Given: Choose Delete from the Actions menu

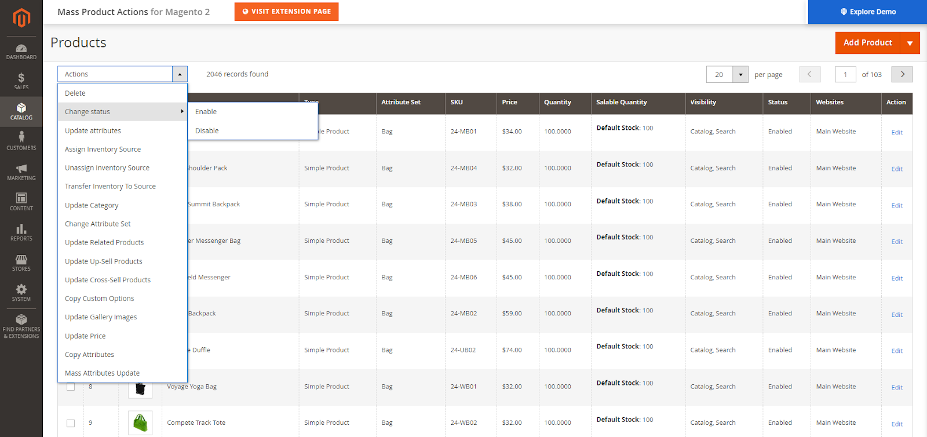Looking at the screenshot, I should pyautogui.click(x=122, y=93).
